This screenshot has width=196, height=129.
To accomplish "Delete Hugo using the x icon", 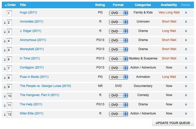I will pos(186,12).
